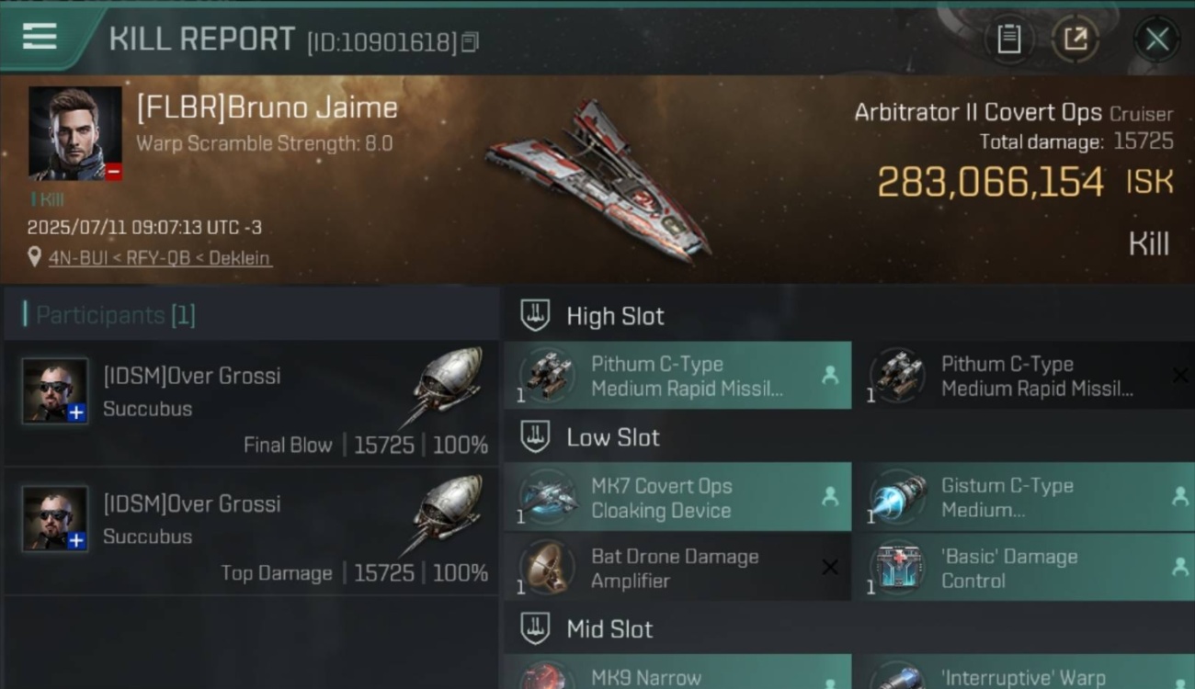Click the Participants section header

tap(115, 315)
